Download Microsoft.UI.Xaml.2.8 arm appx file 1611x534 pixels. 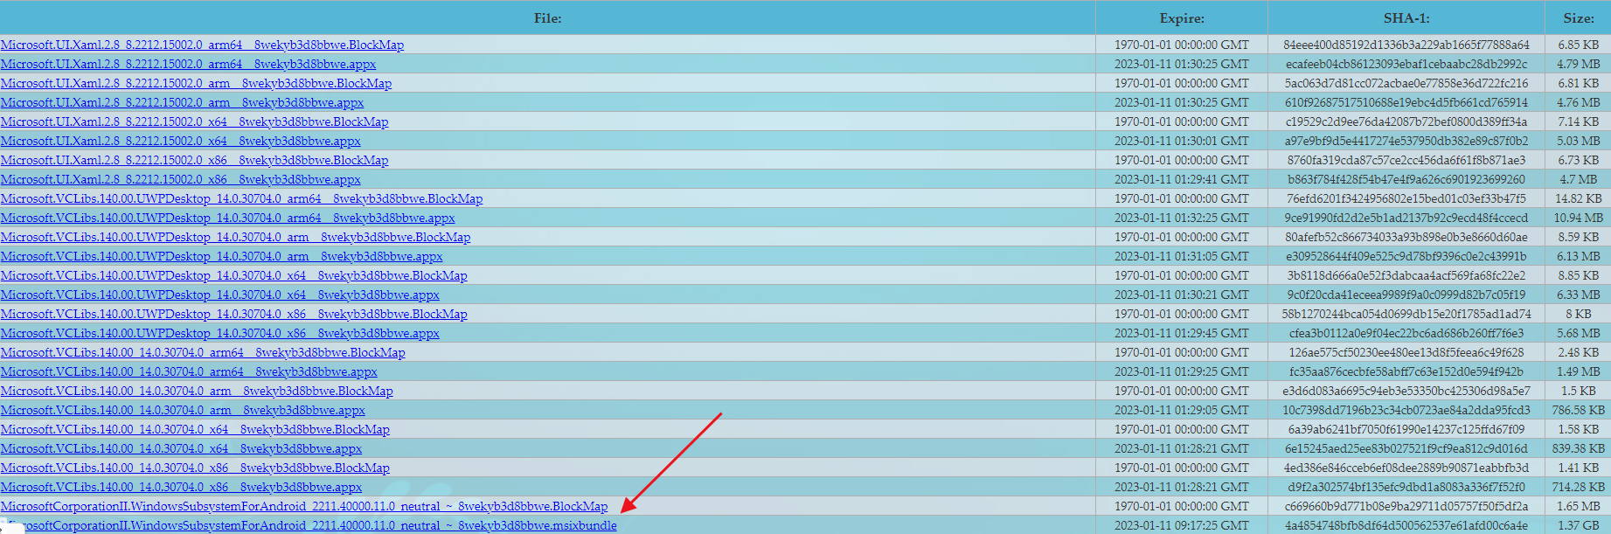click(182, 102)
